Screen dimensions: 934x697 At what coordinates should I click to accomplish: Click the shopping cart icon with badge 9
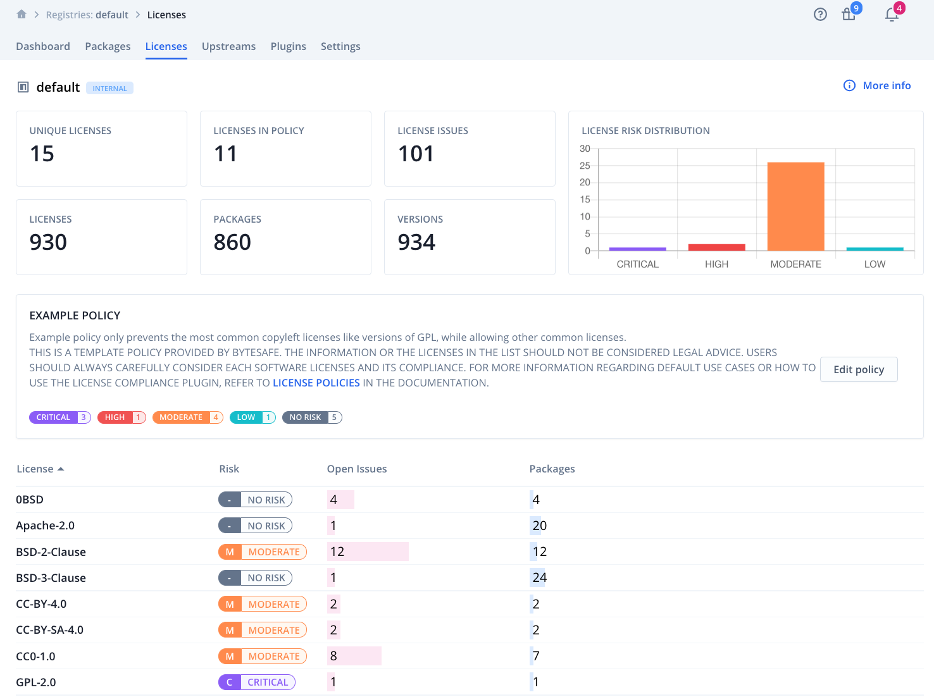(x=849, y=14)
